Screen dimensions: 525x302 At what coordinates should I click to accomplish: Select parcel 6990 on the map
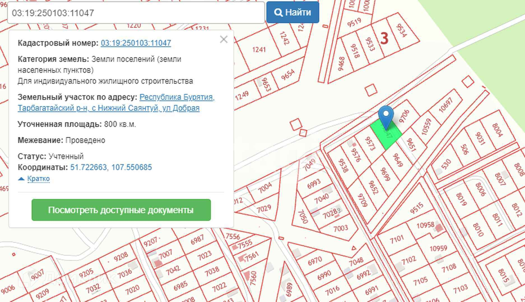[x=324, y=276]
